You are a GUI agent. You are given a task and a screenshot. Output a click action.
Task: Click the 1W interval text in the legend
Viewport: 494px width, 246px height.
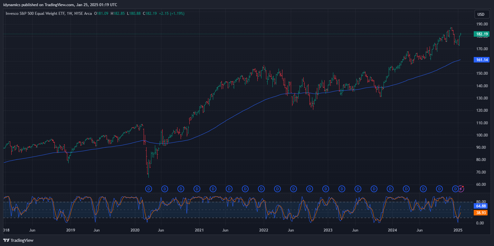click(69, 14)
